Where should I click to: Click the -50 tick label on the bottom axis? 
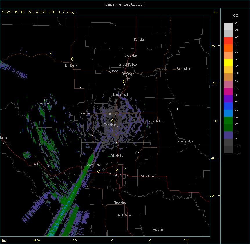click(74, 240)
